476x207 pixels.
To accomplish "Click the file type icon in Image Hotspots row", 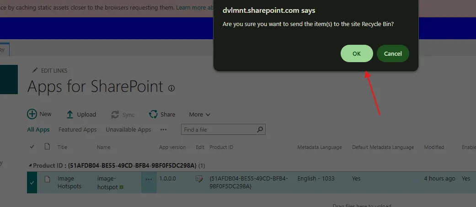I will point(48,179).
